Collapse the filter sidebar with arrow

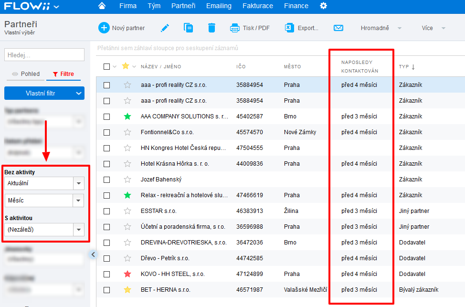(93, 254)
